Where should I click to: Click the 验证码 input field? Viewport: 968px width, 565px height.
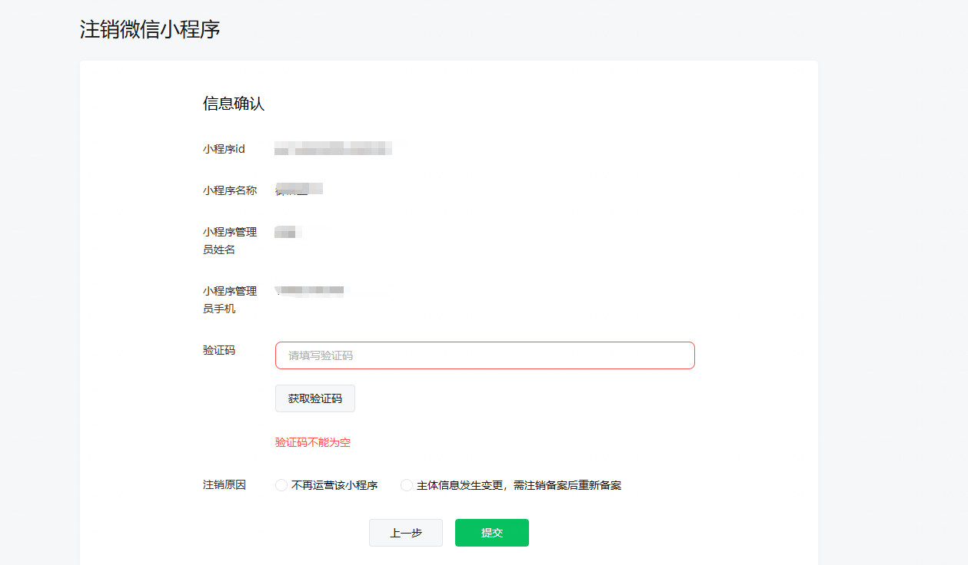(x=484, y=355)
